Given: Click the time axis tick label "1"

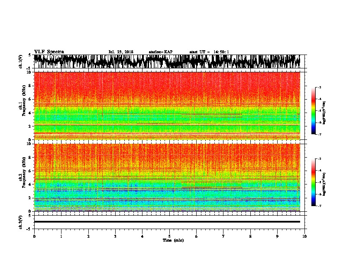Looking at the screenshot, I should [x=61, y=236].
